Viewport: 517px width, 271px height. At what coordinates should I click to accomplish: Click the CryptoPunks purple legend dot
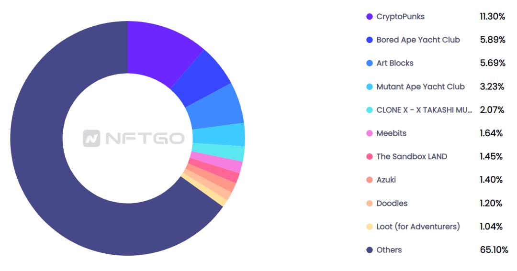370,16
